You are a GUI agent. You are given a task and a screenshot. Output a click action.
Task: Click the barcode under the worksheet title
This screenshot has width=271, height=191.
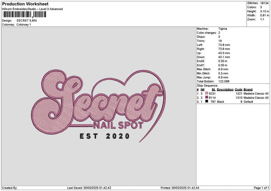(23, 14)
